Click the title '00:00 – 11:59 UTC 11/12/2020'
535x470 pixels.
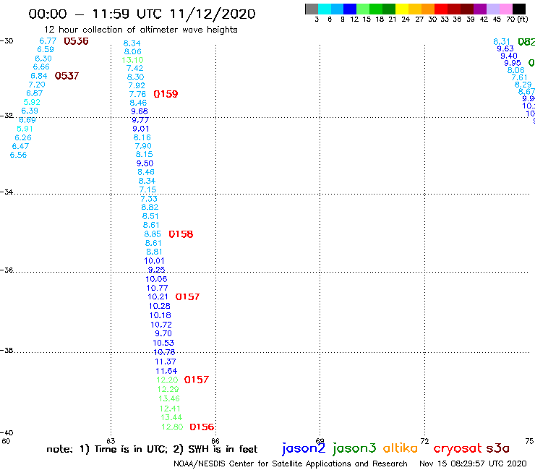[x=142, y=14]
